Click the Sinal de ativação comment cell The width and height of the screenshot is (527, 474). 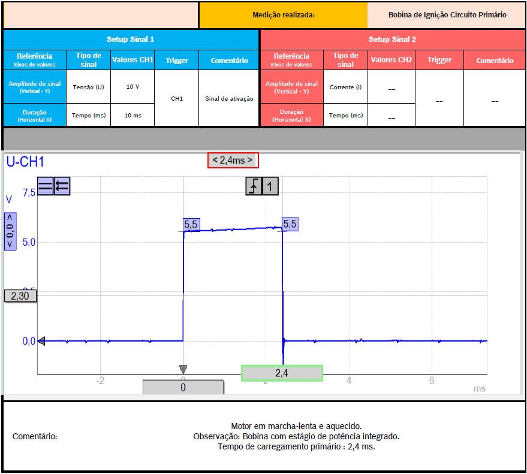click(x=229, y=99)
